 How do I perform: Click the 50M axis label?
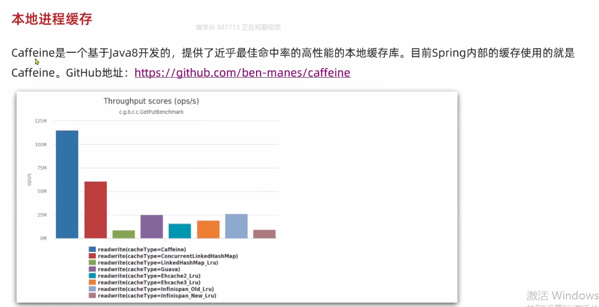[x=42, y=192]
